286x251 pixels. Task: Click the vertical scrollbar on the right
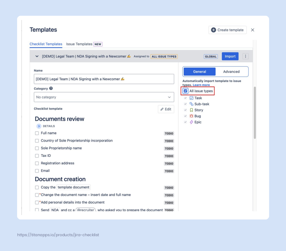point(255,113)
